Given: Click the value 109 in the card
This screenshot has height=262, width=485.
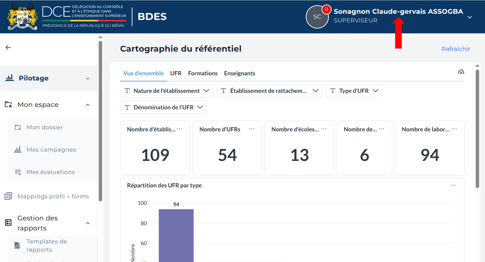Looking at the screenshot, I should click(x=155, y=155).
